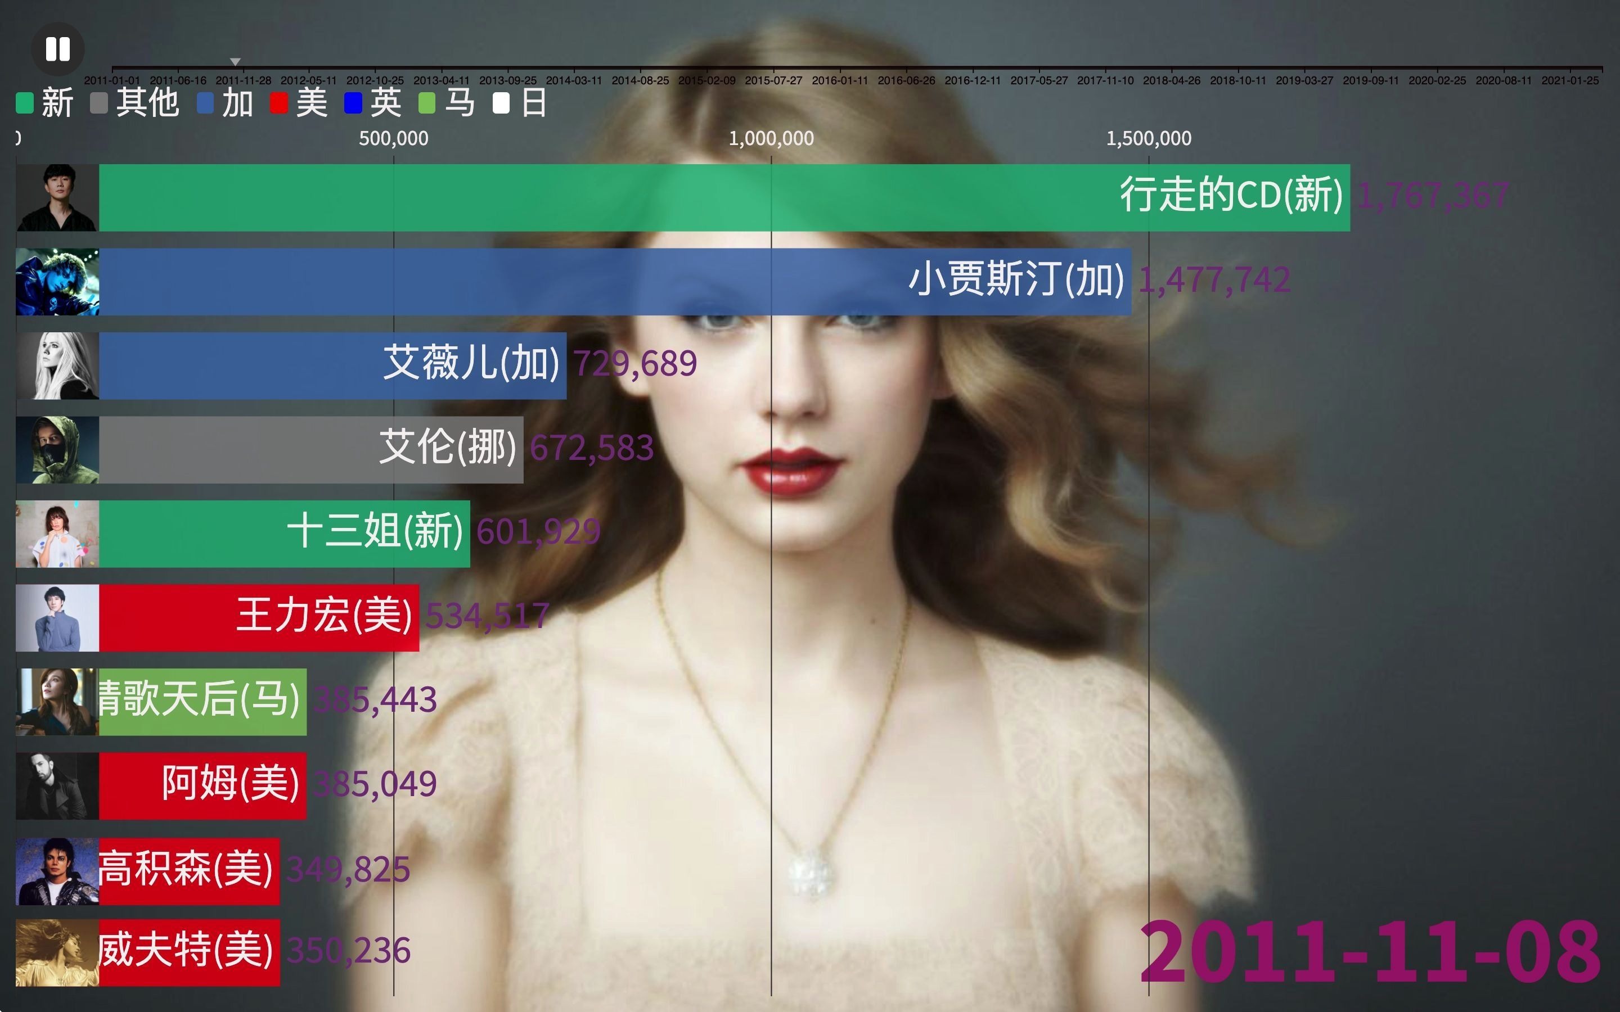
Task: Jump to 2017-11-10 on timeline
Action: pyautogui.click(x=1105, y=80)
